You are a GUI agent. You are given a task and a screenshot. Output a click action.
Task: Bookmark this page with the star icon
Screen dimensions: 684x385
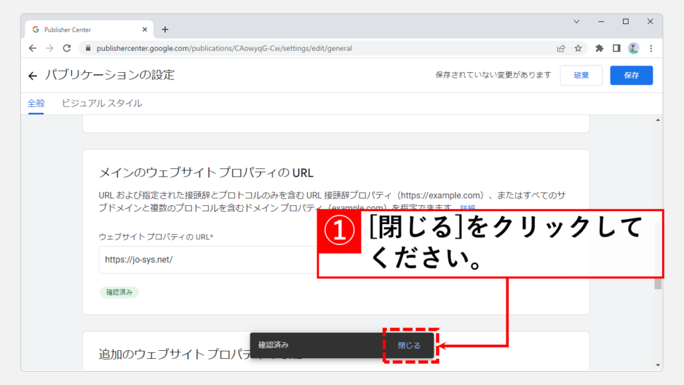(578, 48)
